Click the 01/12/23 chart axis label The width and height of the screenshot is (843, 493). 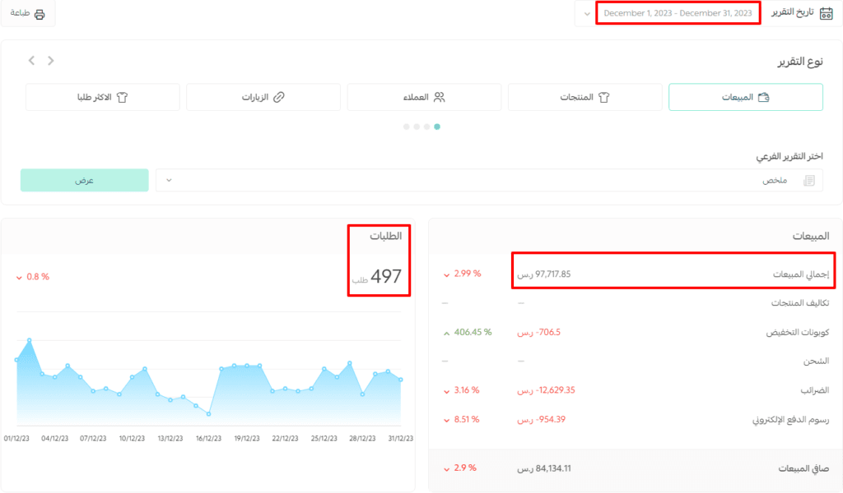16,438
